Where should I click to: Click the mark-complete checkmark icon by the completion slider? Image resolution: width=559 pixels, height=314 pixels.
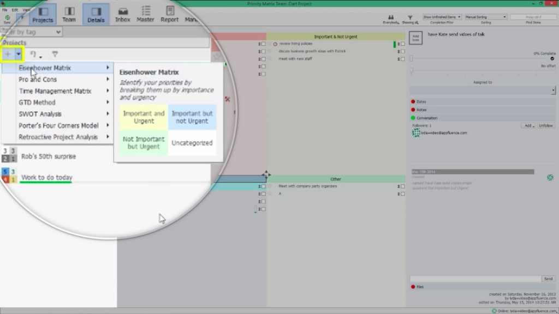point(552,59)
